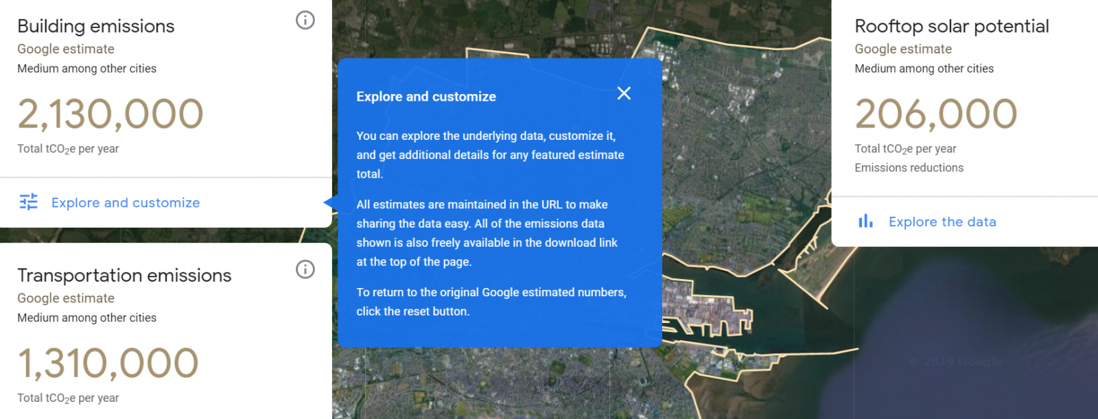Click Google estimate under Rooftop solar potential
This screenshot has width=1098, height=419.
903,49
